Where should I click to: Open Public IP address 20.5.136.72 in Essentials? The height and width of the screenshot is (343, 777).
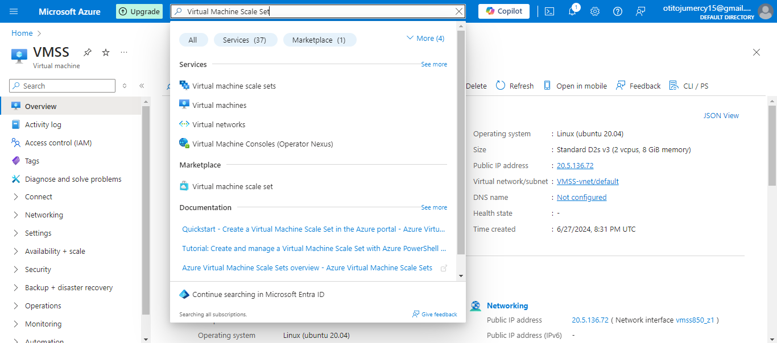click(575, 166)
